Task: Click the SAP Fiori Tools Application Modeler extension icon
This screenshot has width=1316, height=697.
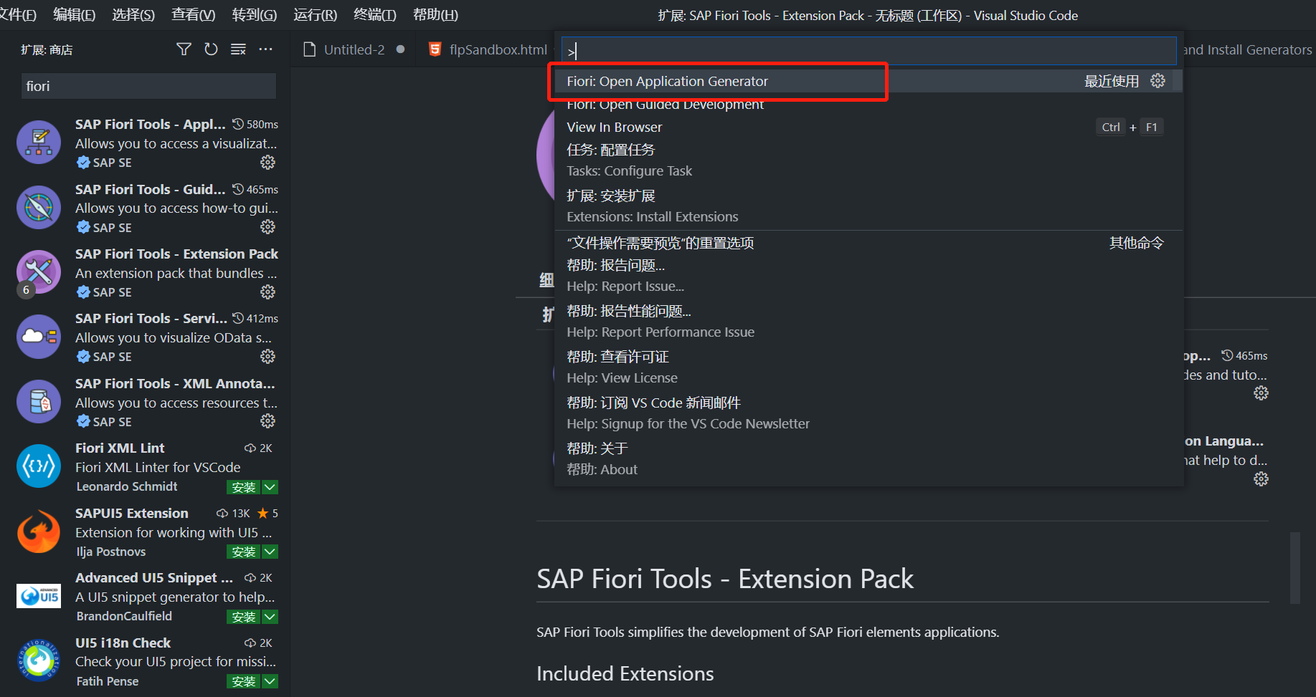Action: click(x=38, y=143)
